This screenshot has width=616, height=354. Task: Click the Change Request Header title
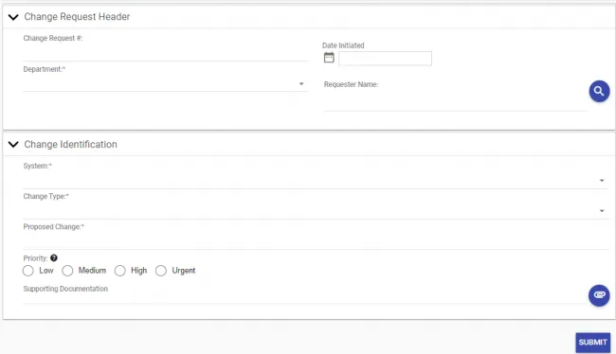tap(77, 17)
